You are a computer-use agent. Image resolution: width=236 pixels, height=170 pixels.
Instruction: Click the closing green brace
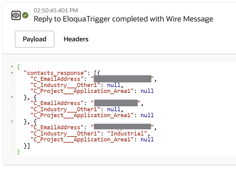pos(18,152)
